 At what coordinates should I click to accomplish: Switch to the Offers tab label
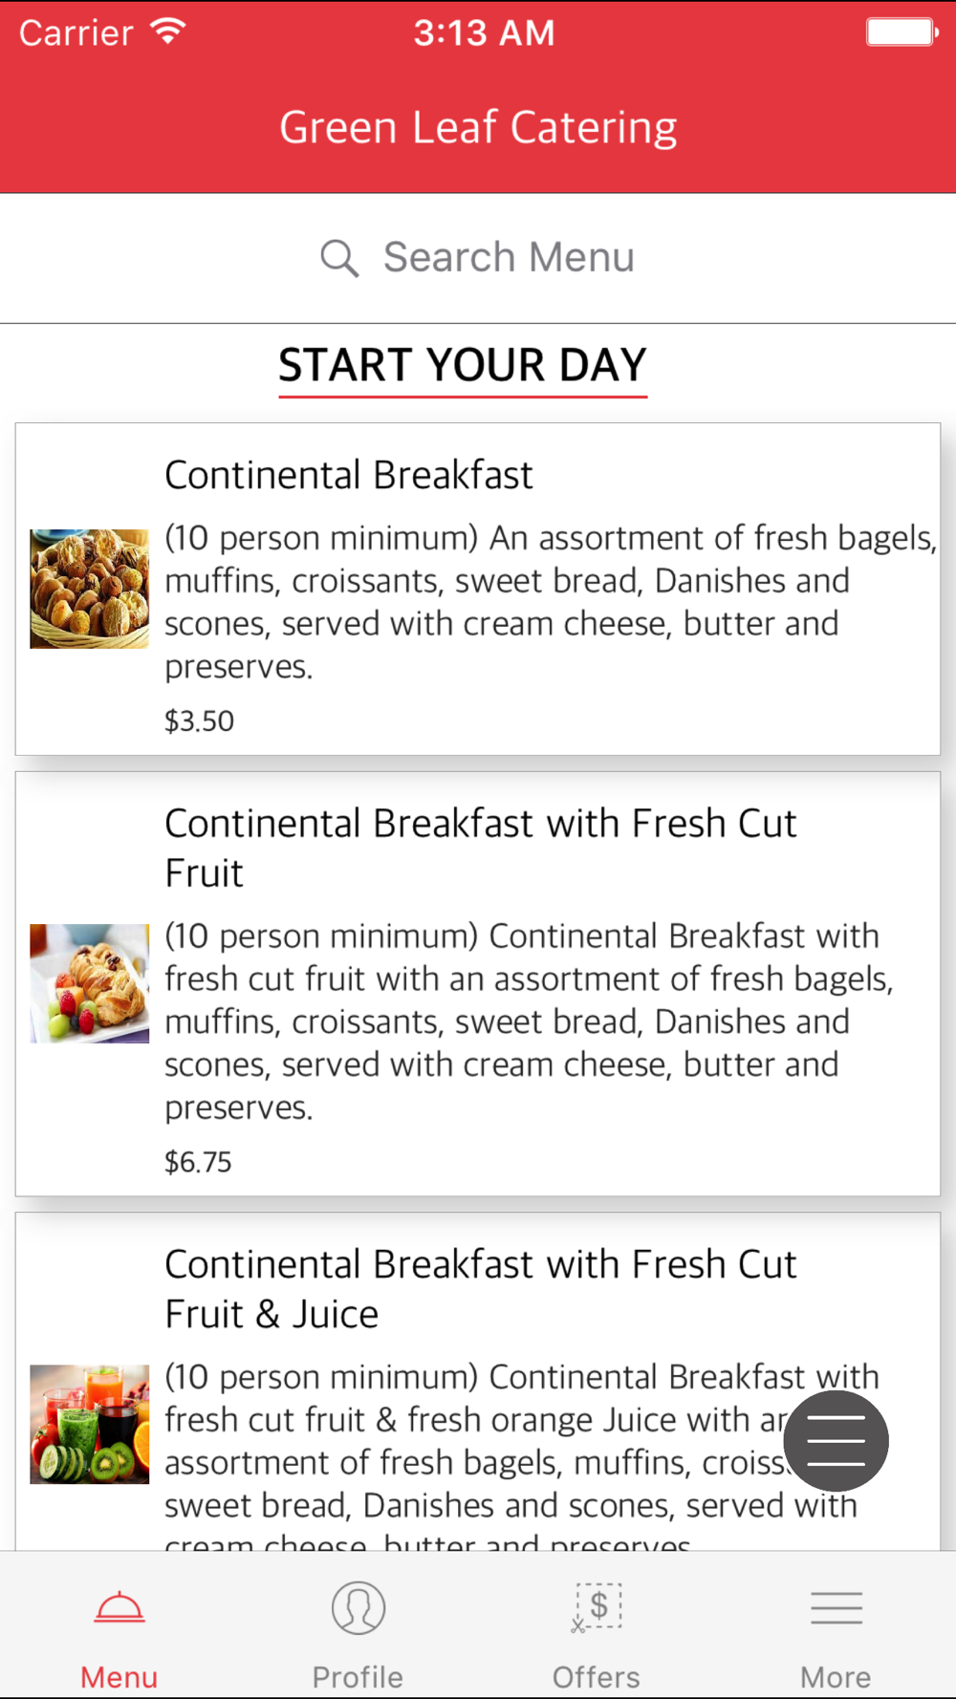point(597,1677)
